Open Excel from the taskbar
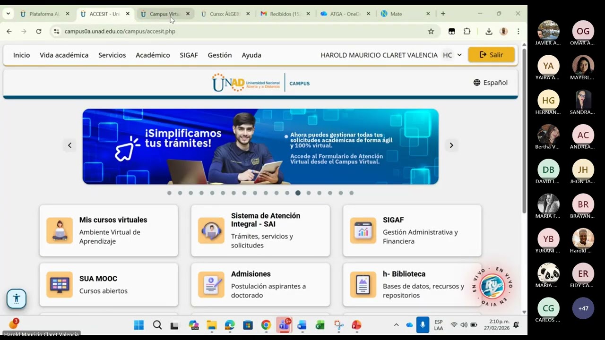This screenshot has height=340, width=605. click(320, 325)
